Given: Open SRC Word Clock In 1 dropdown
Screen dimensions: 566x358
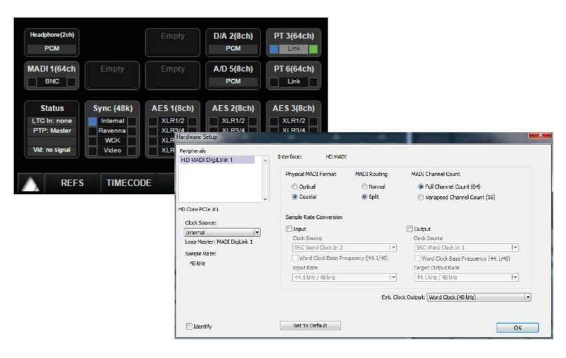Looking at the screenshot, I should coord(466,248).
